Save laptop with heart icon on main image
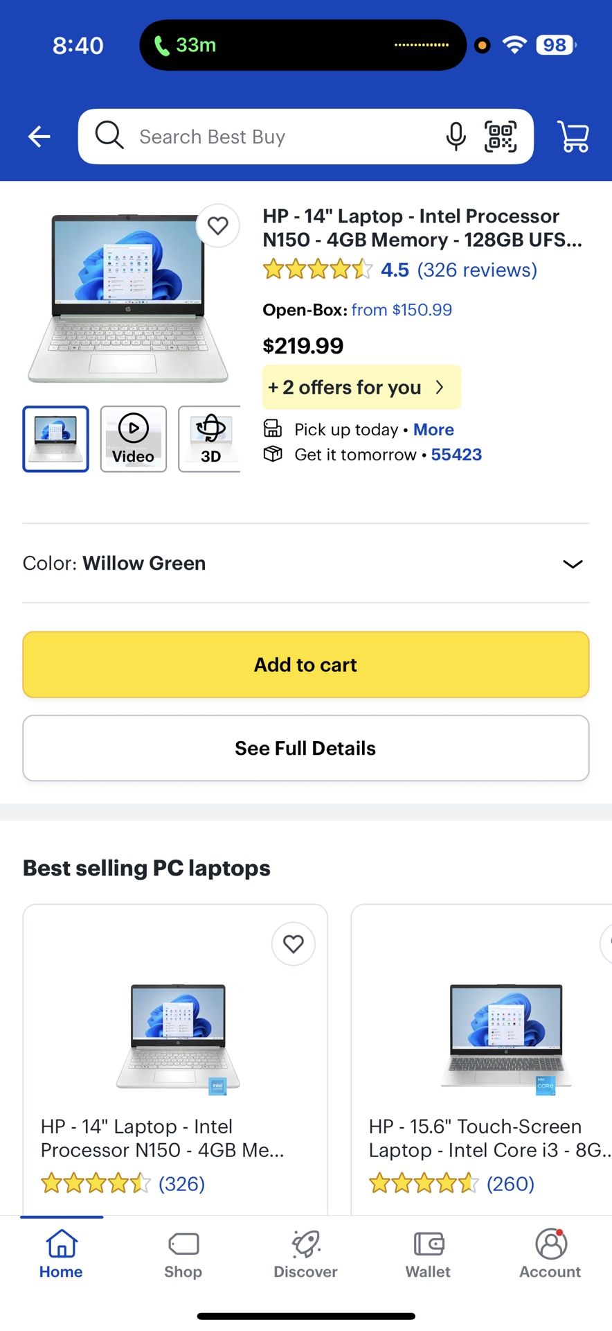This screenshot has width=612, height=1331. [218, 225]
